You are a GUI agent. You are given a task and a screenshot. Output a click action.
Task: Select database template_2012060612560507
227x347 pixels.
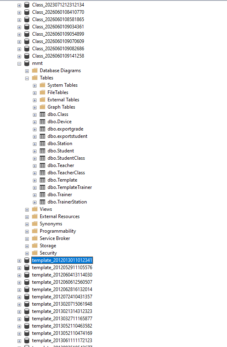[x=62, y=282]
